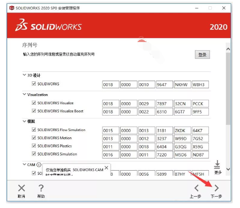
Task: Dismiss the SOLIDWORKS CAM tooltip
Action: [x=106, y=168]
